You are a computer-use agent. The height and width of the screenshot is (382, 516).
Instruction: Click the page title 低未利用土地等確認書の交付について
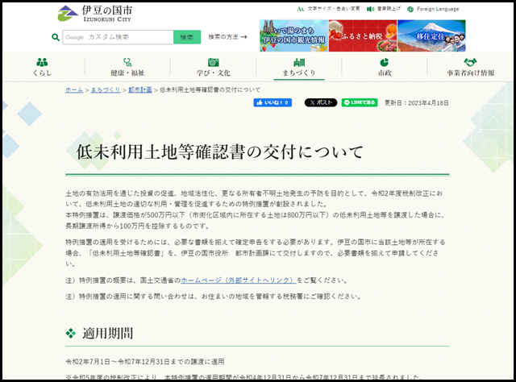click(220, 152)
